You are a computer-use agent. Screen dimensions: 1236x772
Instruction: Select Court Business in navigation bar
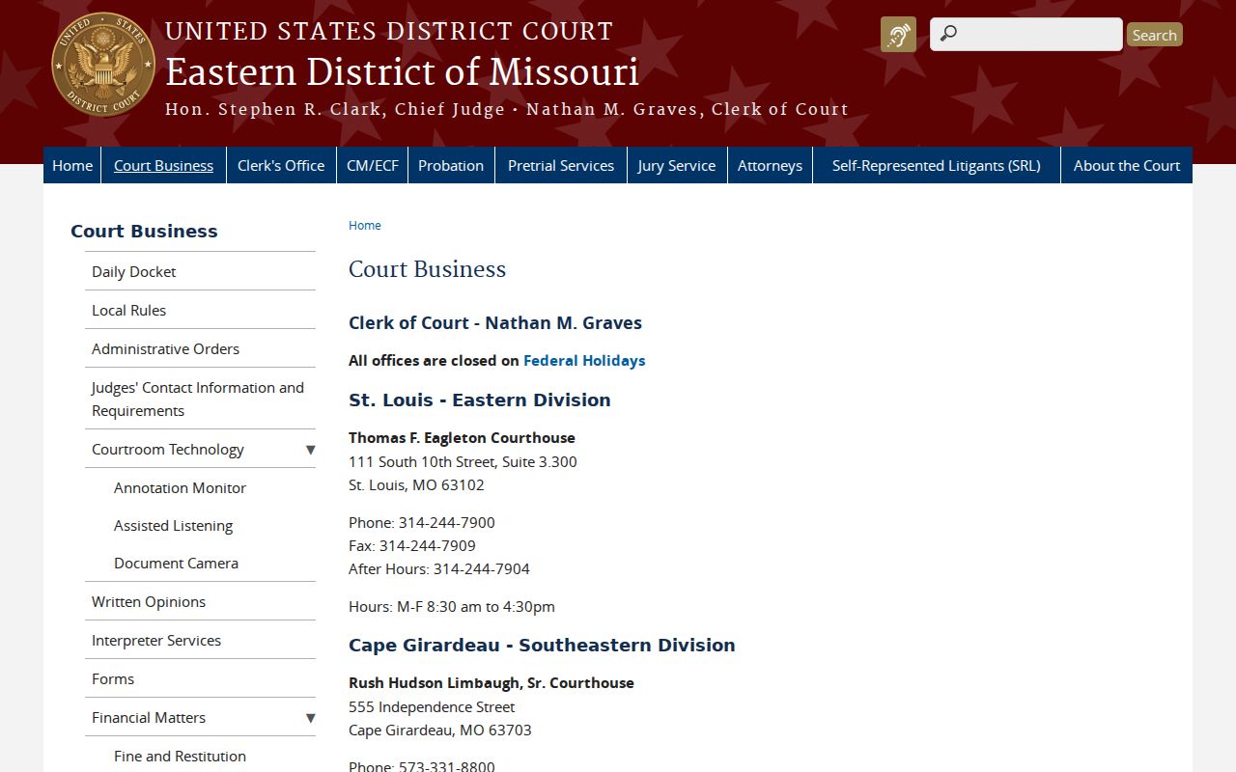point(163,165)
